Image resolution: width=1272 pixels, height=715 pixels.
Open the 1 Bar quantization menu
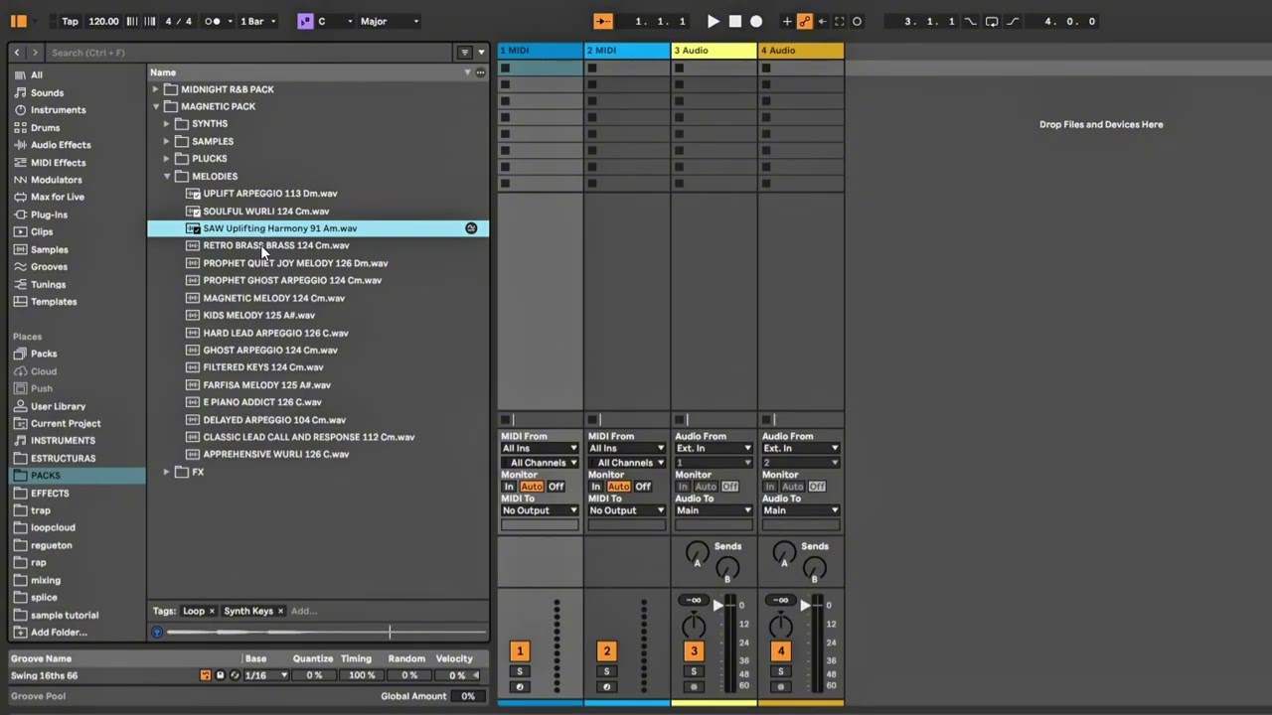click(257, 21)
